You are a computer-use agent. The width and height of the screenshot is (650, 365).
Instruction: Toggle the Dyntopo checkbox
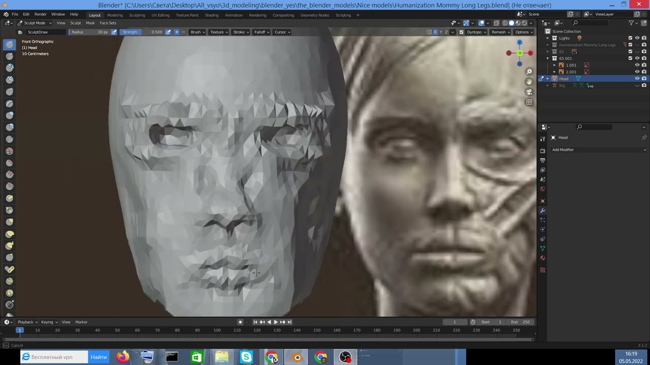(x=461, y=32)
